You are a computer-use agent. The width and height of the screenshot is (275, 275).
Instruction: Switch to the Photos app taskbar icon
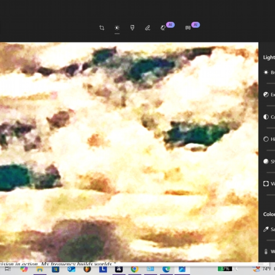pyautogui.click(x=182, y=269)
